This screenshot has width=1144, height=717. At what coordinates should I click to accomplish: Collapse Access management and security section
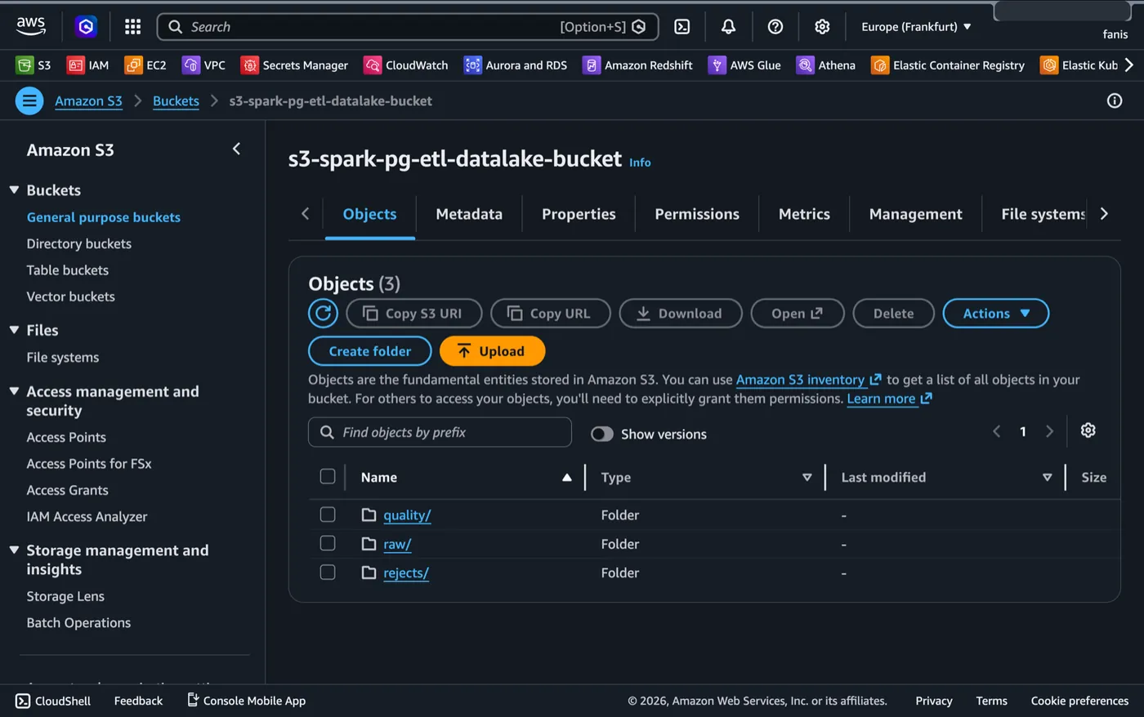[x=14, y=391]
